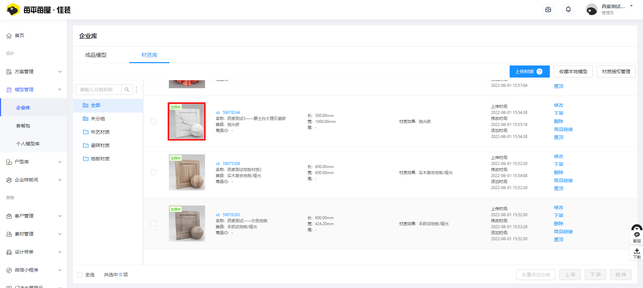This screenshot has width=643, height=288.
Task: Open the account dropdown arrow
Action: [x=631, y=6]
